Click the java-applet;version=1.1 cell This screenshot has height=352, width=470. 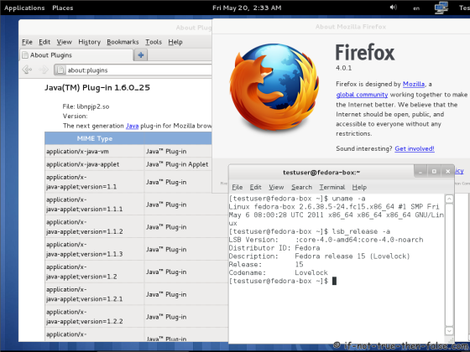[95, 182]
